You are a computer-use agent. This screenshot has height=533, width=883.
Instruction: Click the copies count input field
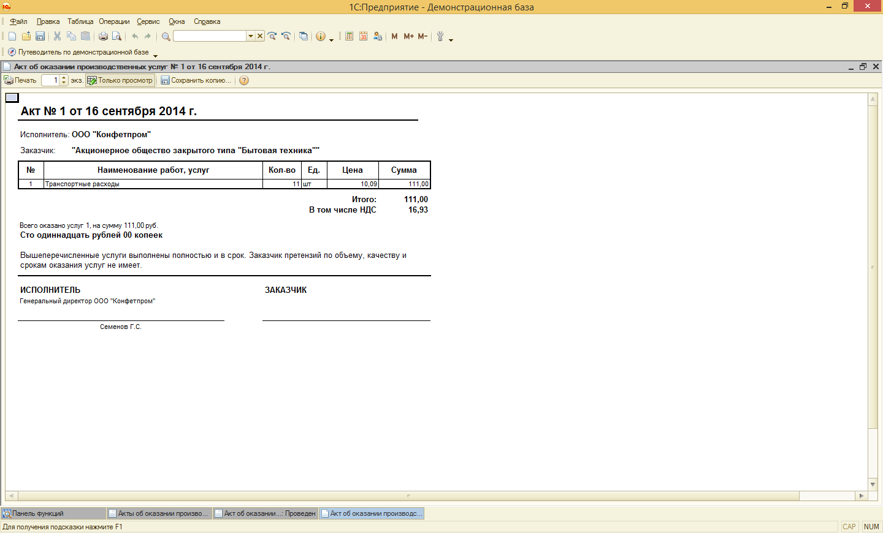click(x=50, y=80)
